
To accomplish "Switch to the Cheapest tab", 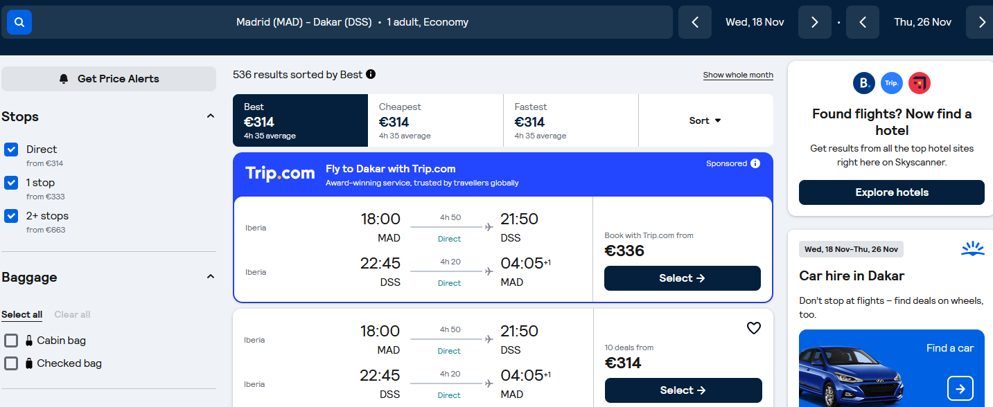I will [x=435, y=120].
